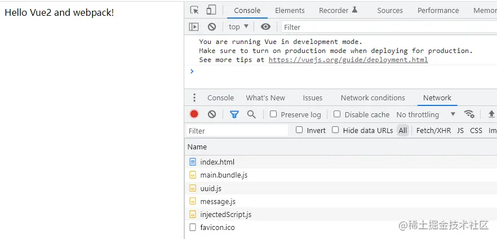Activate the inspect element picker icon
This screenshot has height=239, width=497.
(x=194, y=10)
